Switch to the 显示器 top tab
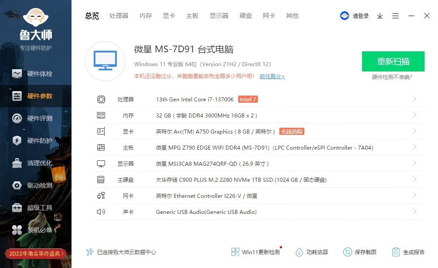The image size is (438, 268). (219, 16)
